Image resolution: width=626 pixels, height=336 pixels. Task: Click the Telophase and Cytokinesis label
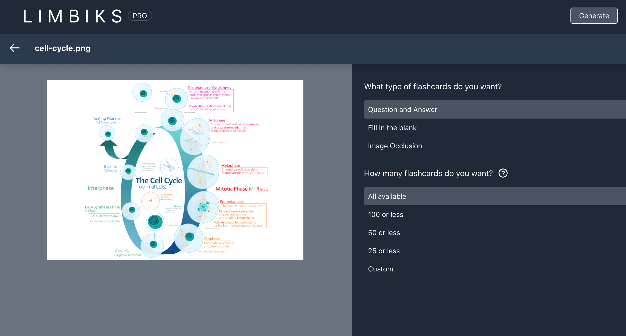tap(209, 88)
